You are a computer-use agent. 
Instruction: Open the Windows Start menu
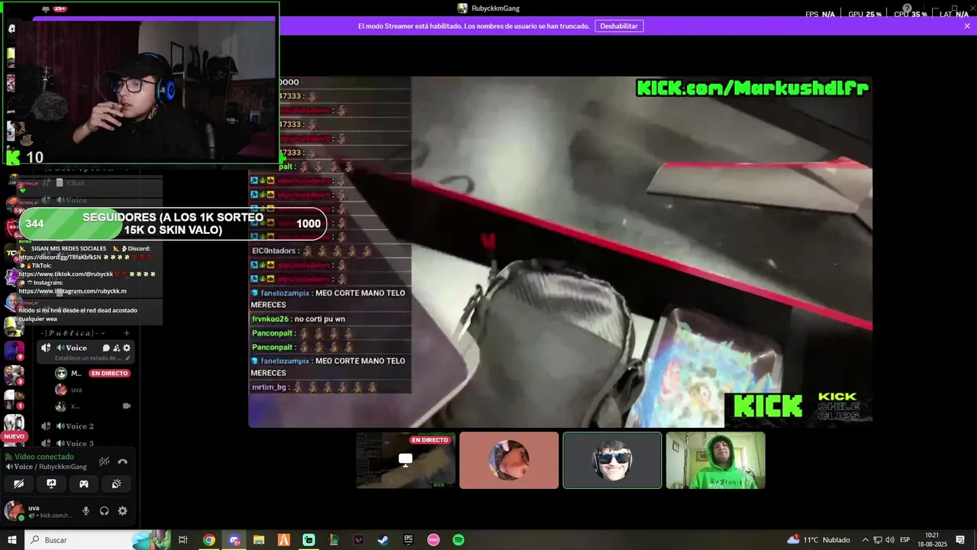point(12,540)
